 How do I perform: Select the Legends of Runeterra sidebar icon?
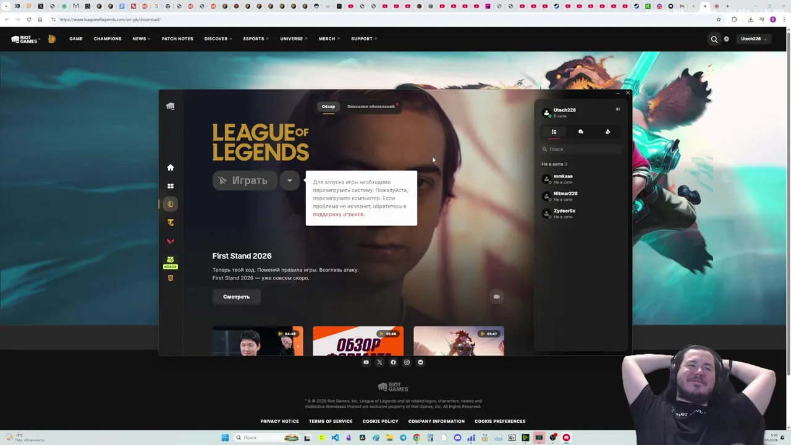tap(171, 278)
